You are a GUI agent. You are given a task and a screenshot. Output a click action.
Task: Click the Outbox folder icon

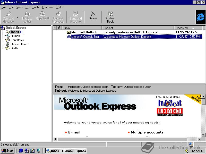tap(7, 36)
